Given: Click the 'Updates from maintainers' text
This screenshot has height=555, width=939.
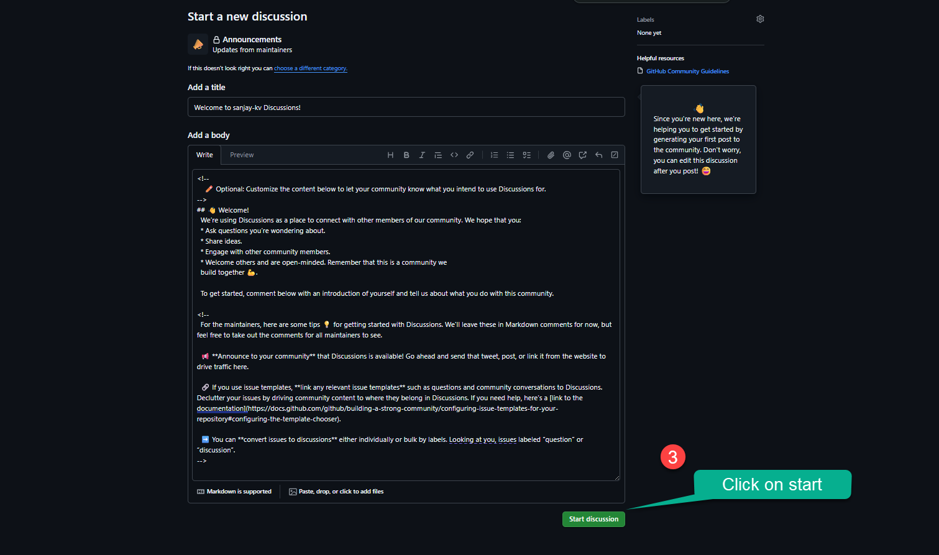Looking at the screenshot, I should (252, 50).
